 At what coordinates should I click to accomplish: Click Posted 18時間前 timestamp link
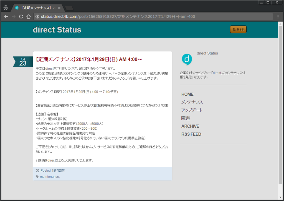point(52,171)
